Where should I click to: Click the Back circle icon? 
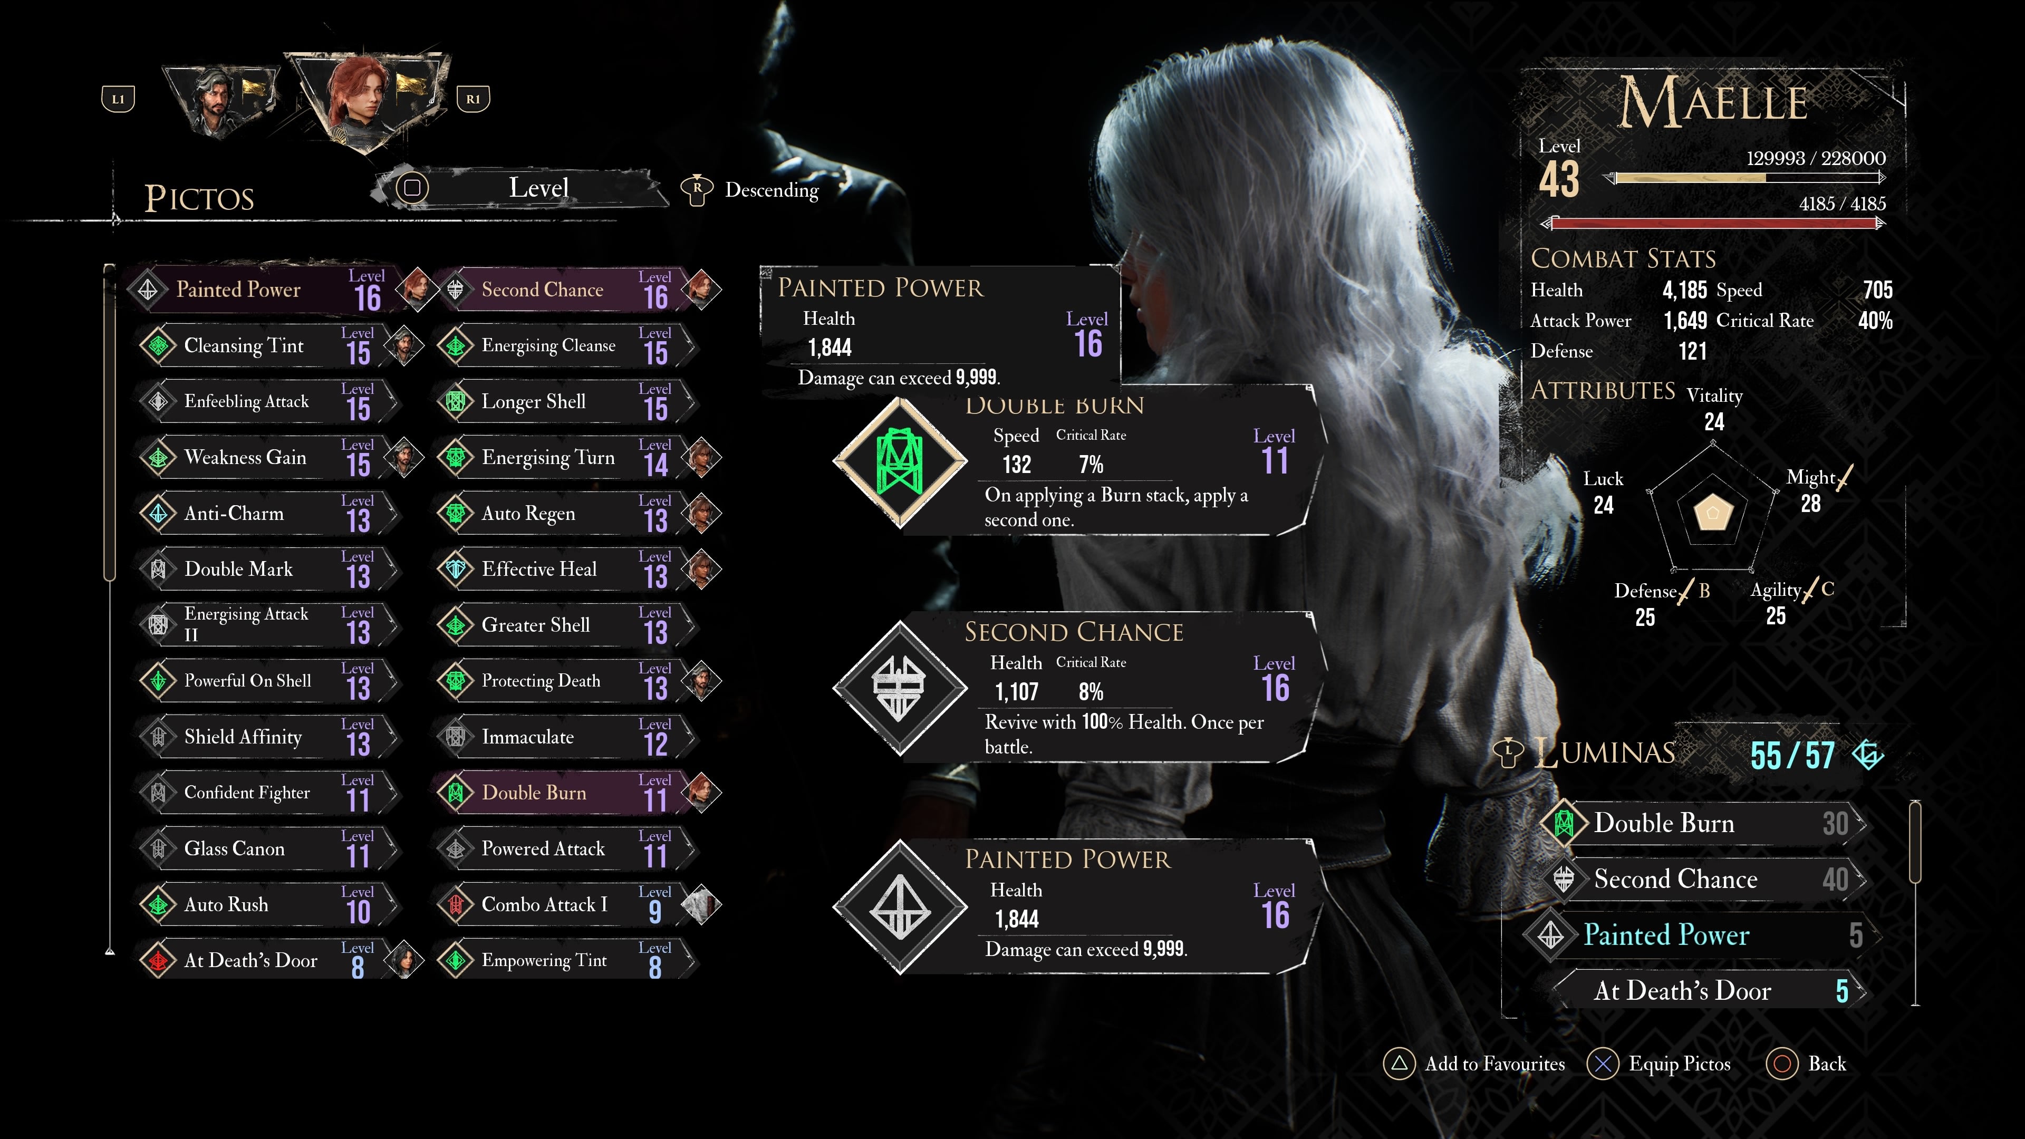coord(1782,1064)
